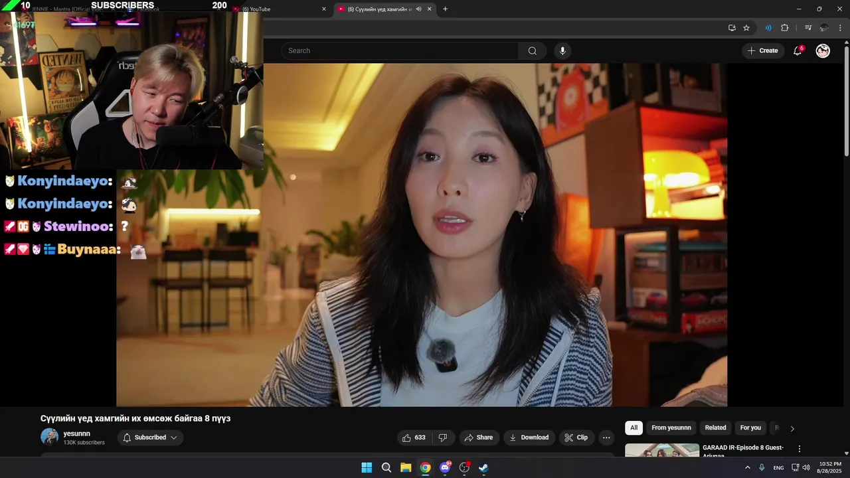Mute the playing tab's audio icon
The height and width of the screenshot is (478, 850).
(418, 9)
